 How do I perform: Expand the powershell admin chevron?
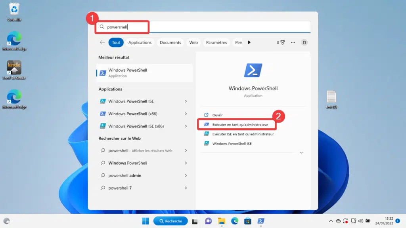click(x=186, y=175)
